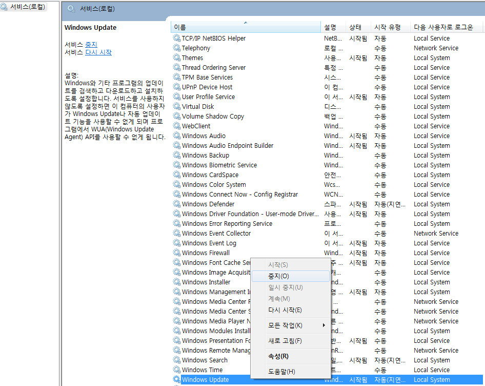Open the 모든 작업(K) submenu

tap(291, 325)
